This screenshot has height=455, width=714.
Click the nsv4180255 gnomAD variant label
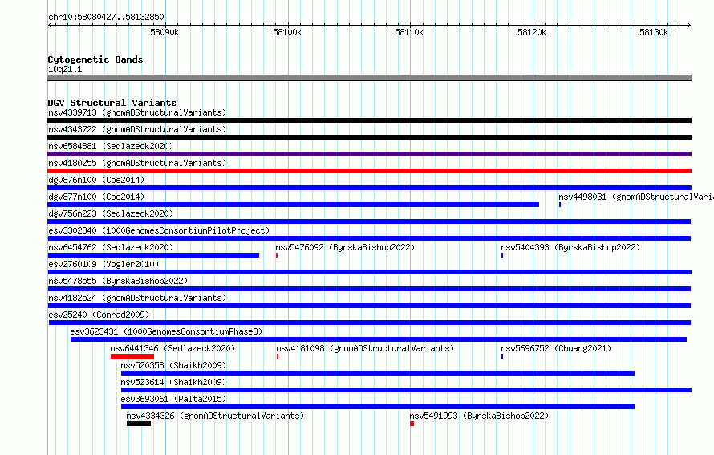(137, 163)
